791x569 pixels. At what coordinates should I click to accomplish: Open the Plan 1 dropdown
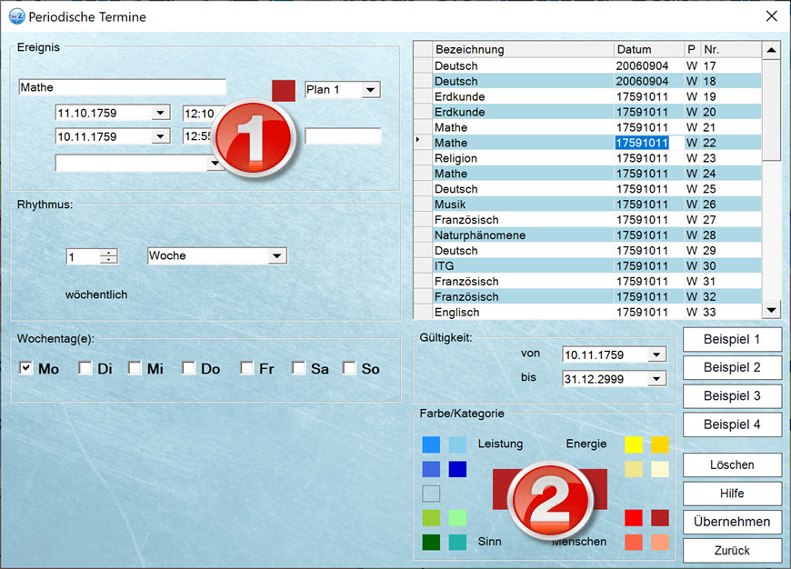370,90
